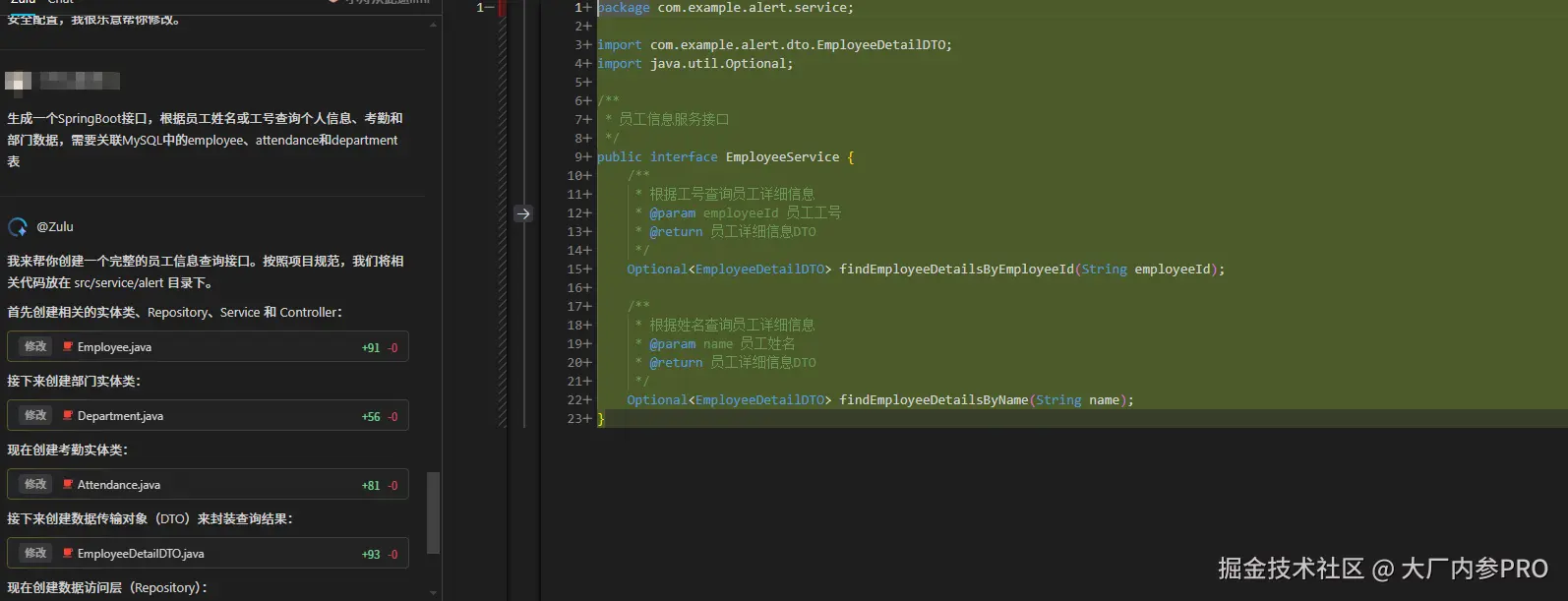Click the @Zulu name label
This screenshot has height=601, width=1568.
pyautogui.click(x=55, y=226)
